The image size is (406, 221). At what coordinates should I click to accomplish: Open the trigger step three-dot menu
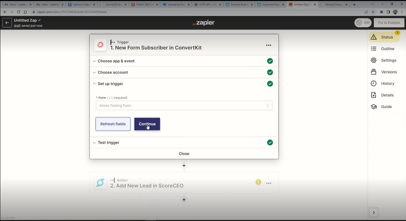[269, 45]
